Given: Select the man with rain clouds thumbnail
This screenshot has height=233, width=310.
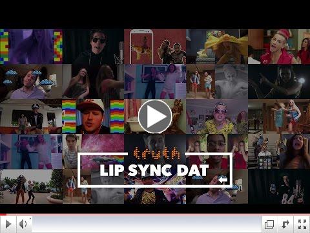Looking at the screenshot, I should (x=31, y=82).
